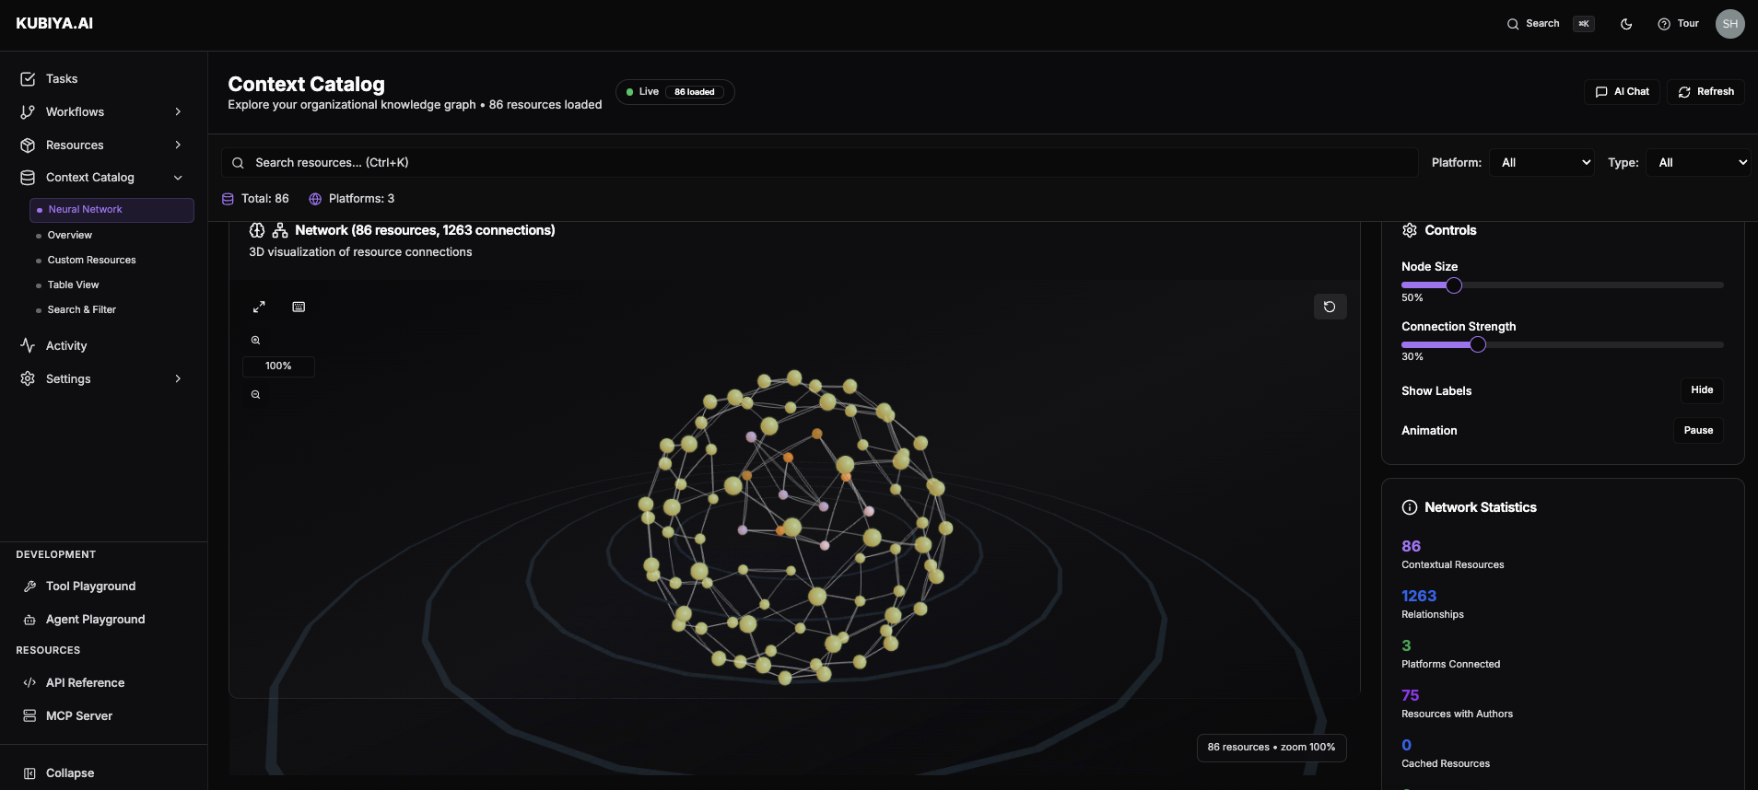The image size is (1758, 790).
Task: Hide the node labels
Action: (x=1702, y=390)
